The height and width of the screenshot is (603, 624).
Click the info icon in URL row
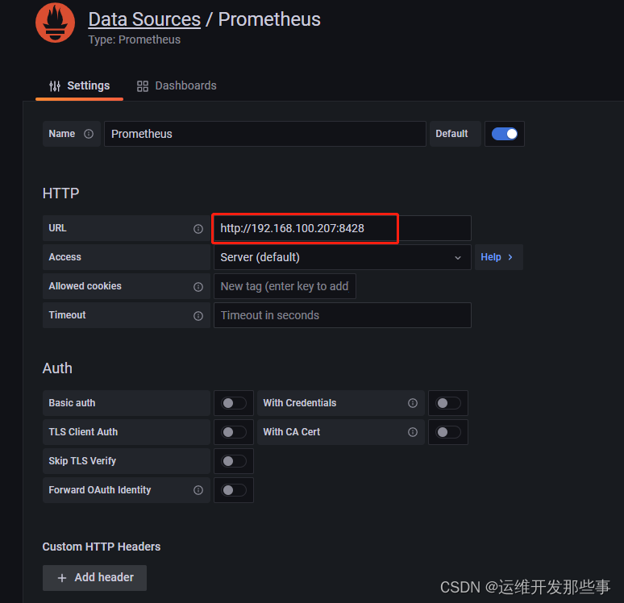tap(198, 229)
